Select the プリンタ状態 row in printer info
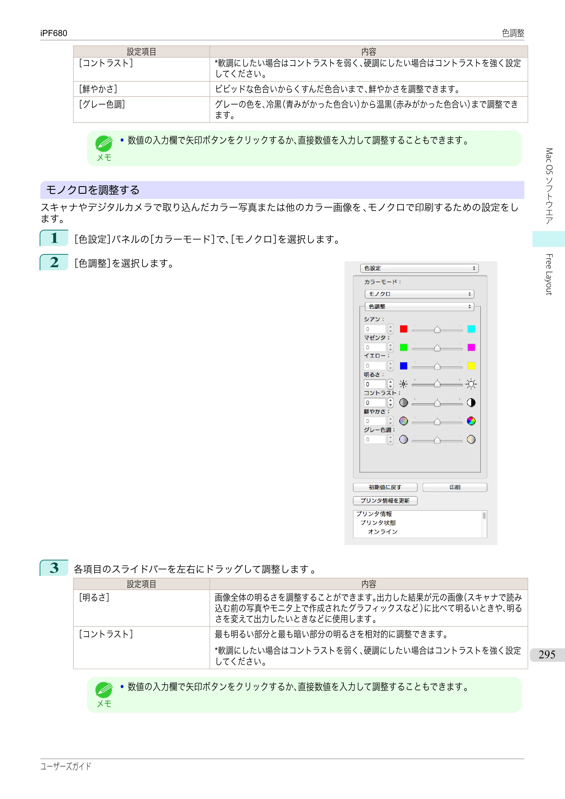Viewport: 565px width, 799px height. click(x=378, y=523)
